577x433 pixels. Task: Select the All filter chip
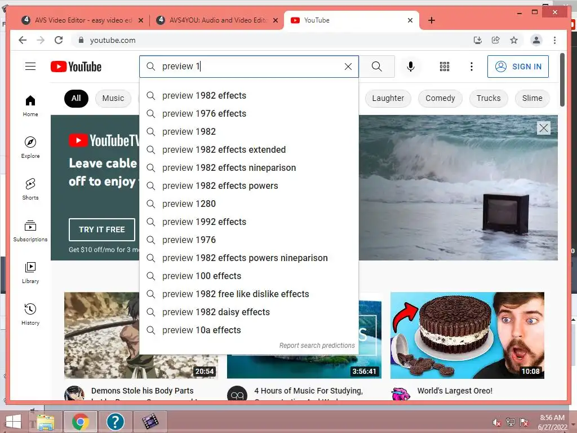point(76,98)
